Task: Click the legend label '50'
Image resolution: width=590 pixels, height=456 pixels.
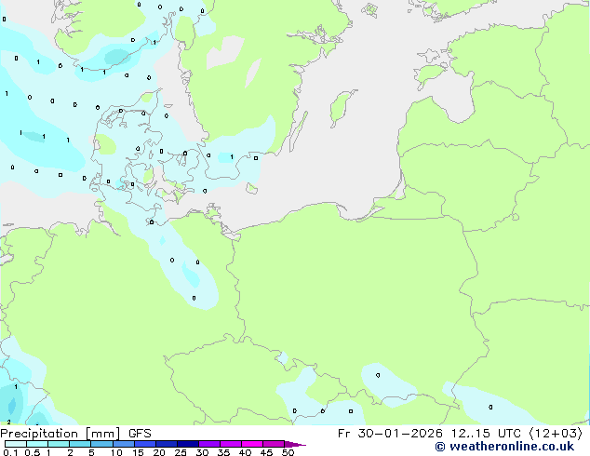Action: point(288,452)
